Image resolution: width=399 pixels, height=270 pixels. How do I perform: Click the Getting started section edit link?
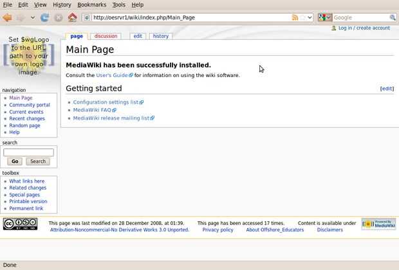pyautogui.click(x=387, y=89)
